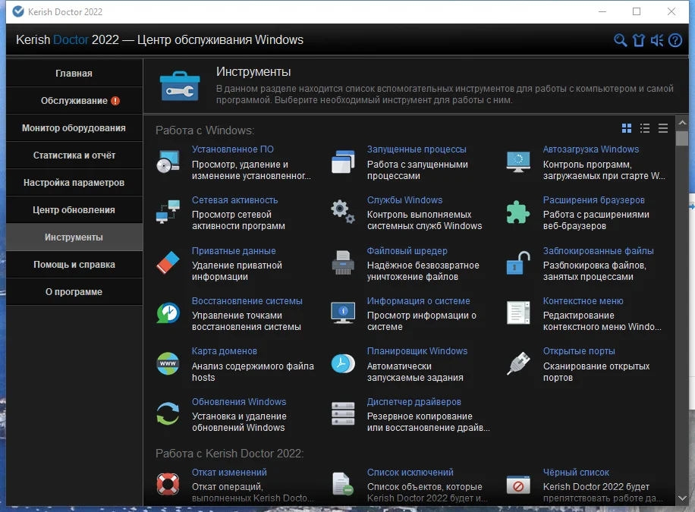Open Восстановление системы clock icon
Viewport: 695px width, 512px height.
pyautogui.click(x=168, y=313)
